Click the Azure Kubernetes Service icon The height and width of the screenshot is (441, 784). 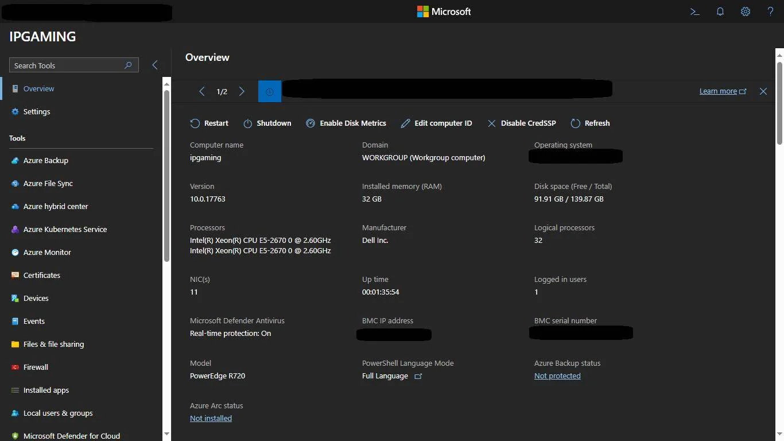15,230
